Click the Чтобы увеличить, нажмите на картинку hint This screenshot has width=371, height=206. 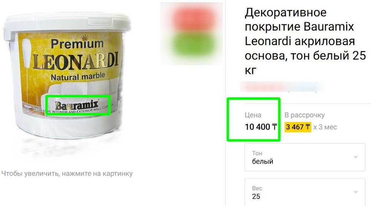pyautogui.click(x=67, y=173)
